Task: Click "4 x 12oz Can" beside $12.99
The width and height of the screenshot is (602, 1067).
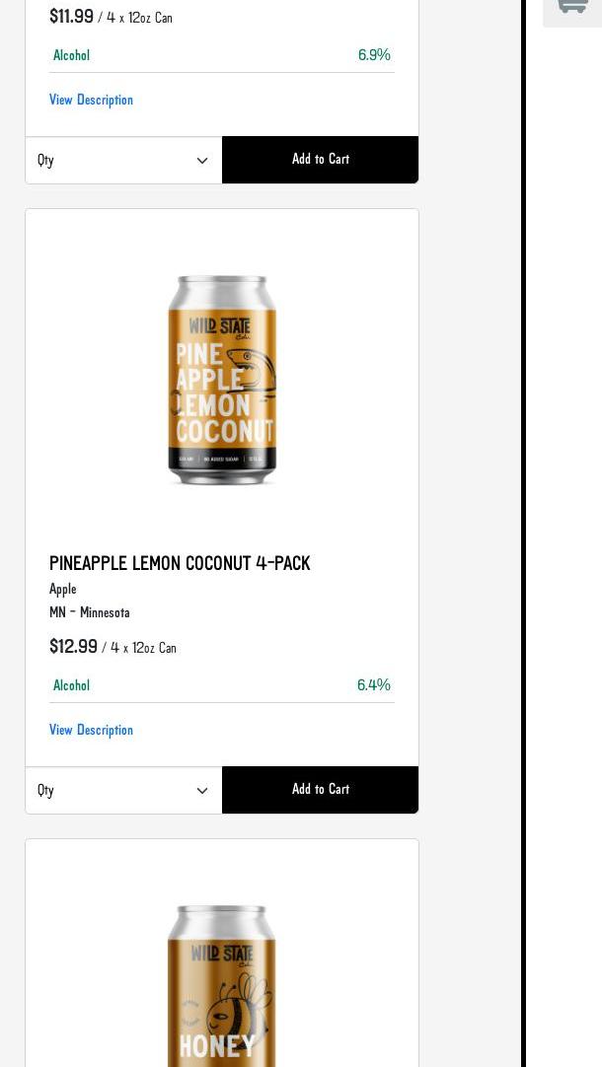Action: 143,649
